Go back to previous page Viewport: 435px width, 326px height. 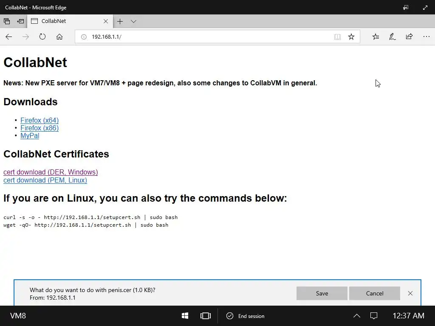pos(9,37)
